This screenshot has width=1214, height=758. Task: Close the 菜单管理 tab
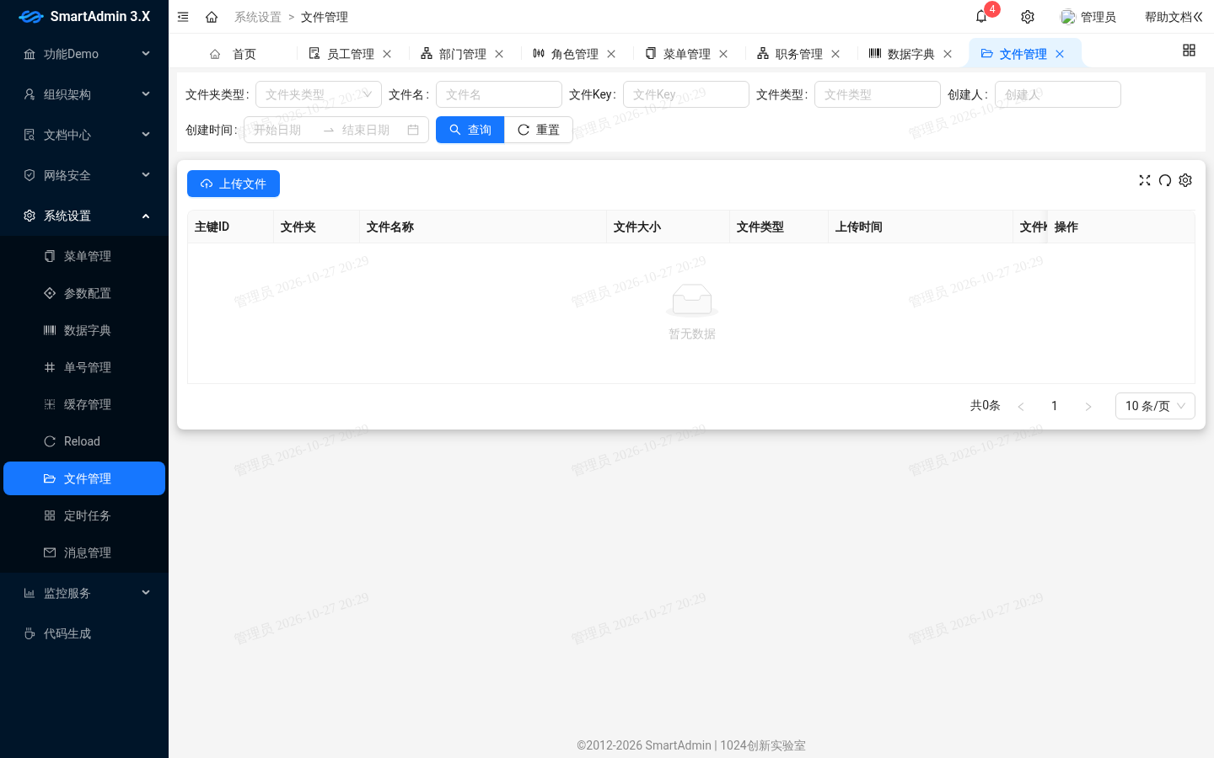pyautogui.click(x=723, y=54)
